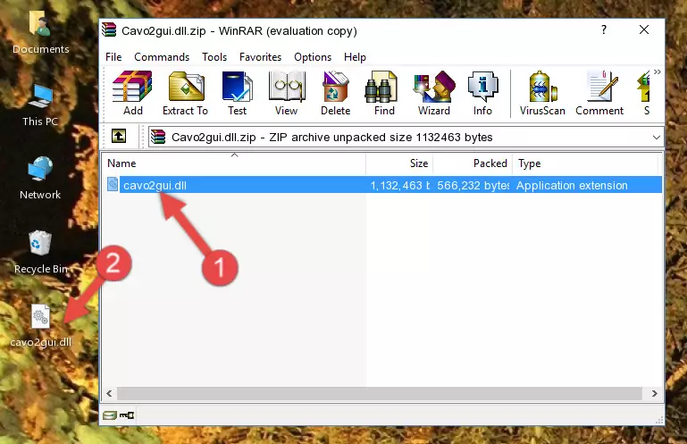Viewport: 687px width, 444px height.
Task: Open the Commands menu
Action: point(162,57)
